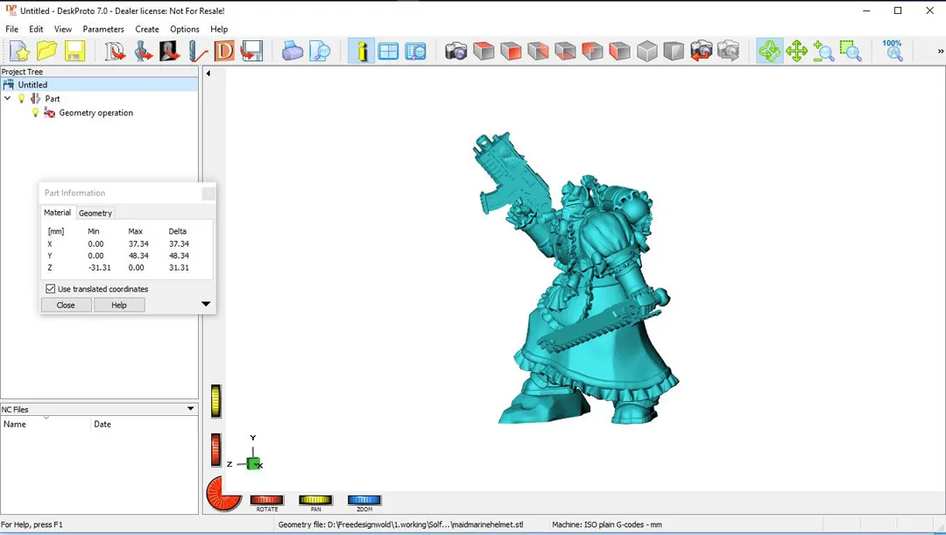Print using the printer icon
The width and height of the screenshot is (946, 535).
click(x=293, y=51)
